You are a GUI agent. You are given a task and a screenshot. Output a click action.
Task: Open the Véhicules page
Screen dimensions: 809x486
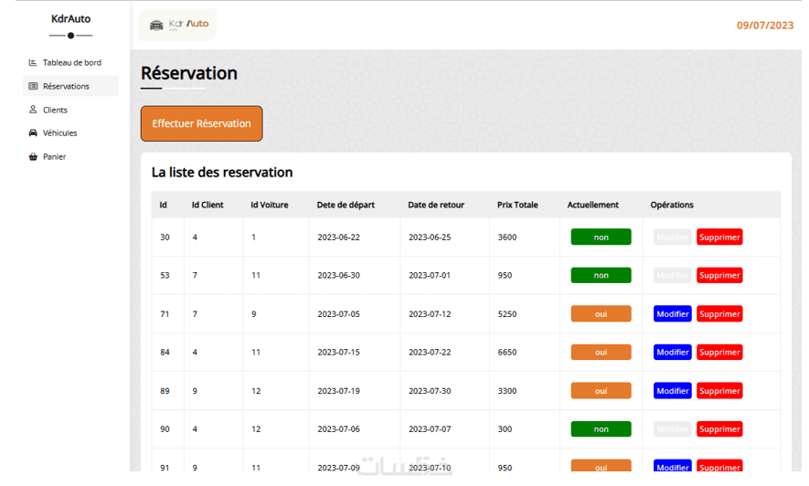(x=59, y=133)
